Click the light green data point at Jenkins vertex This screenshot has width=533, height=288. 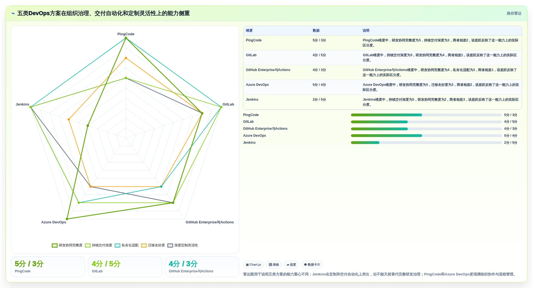click(31, 107)
